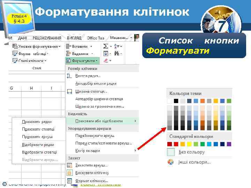Click the Format Cells dialog icon
The width and height of the screenshot is (251, 188).
coord(69,181)
